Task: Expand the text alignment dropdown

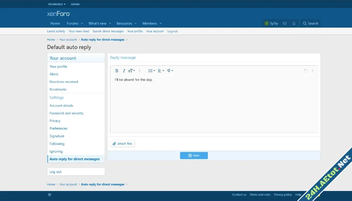Action: 161,71
